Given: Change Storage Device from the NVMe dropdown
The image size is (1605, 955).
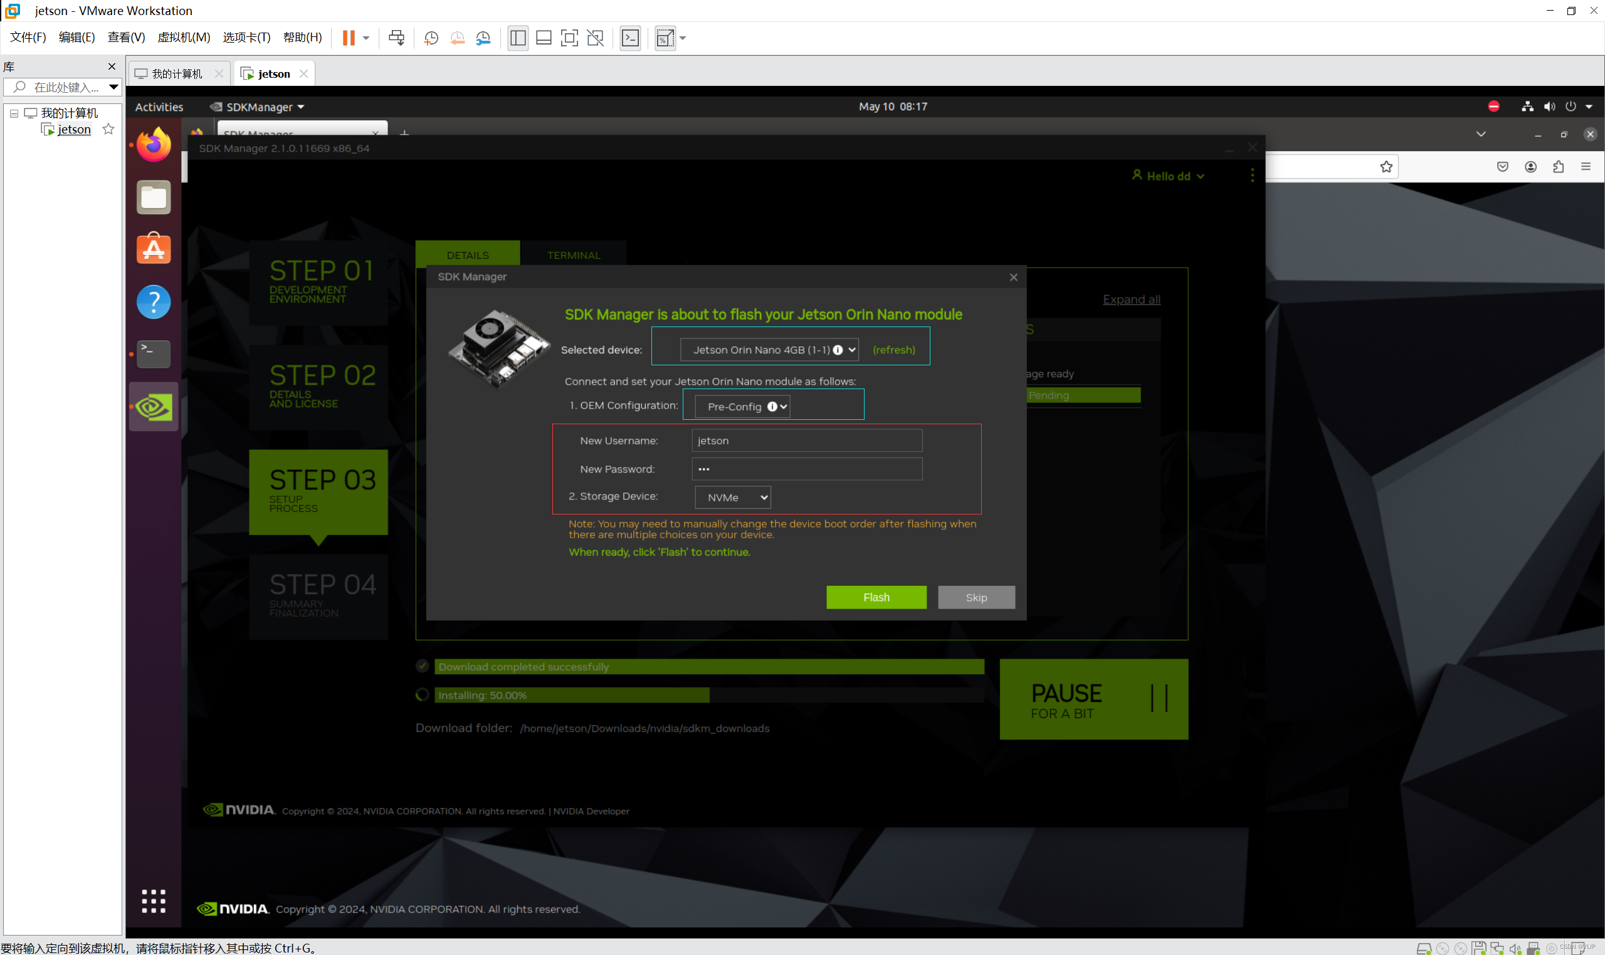Looking at the screenshot, I should (732, 497).
